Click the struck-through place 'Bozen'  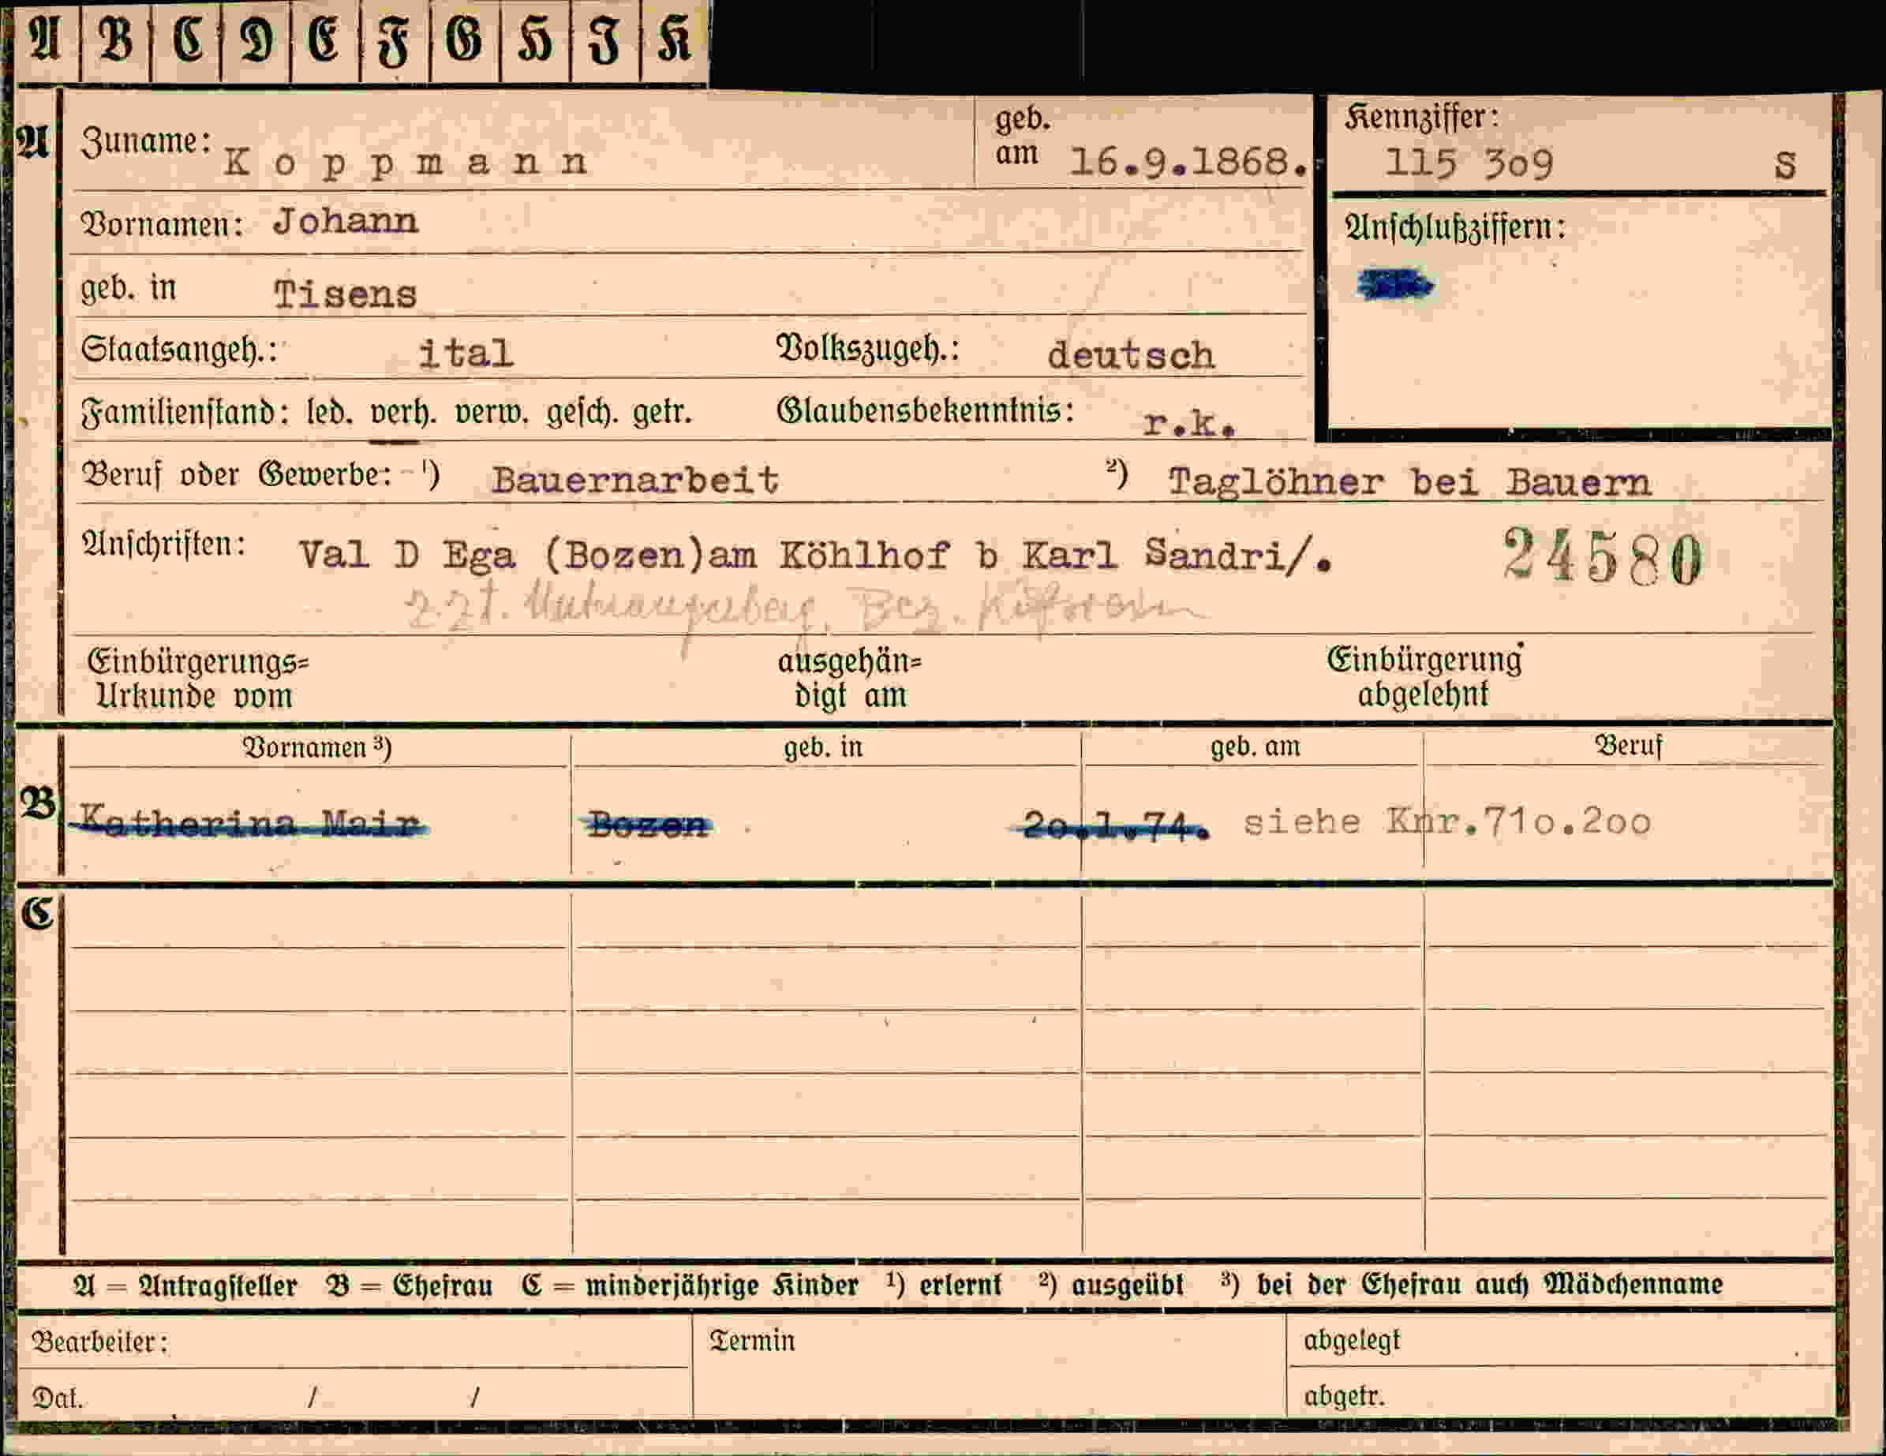(648, 825)
